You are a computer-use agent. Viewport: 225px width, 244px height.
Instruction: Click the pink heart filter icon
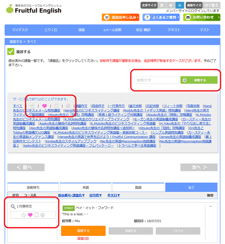click(45, 106)
